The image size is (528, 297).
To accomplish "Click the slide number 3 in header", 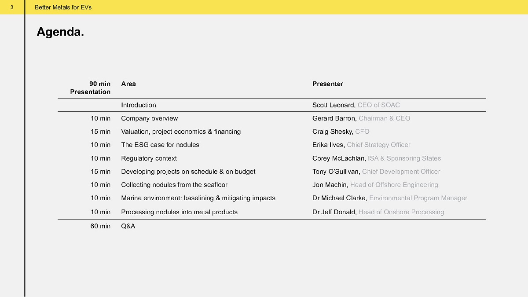I will click(x=12, y=7).
